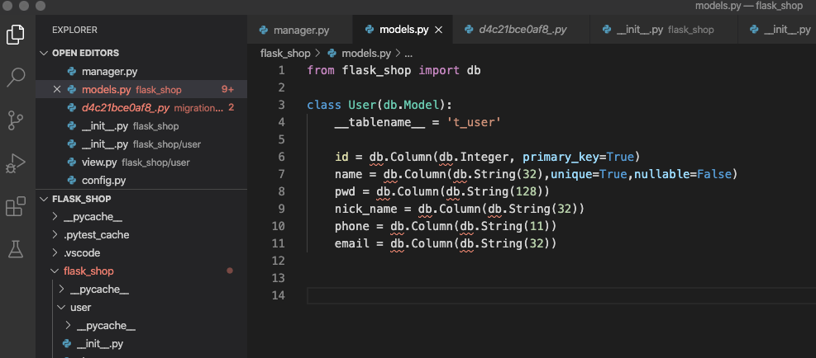Image resolution: width=816 pixels, height=358 pixels.
Task: Click 'nick_name' variable on line 9
Action: coord(366,209)
